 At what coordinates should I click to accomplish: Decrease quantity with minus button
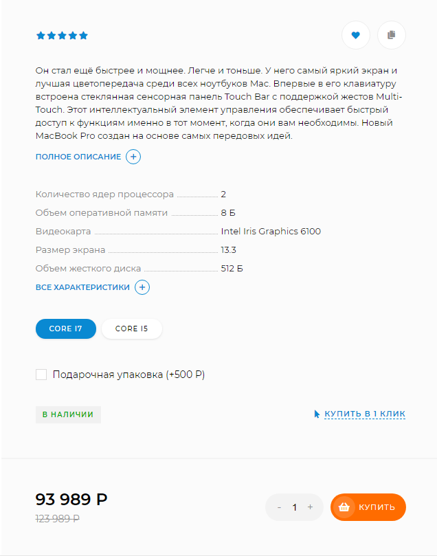pos(279,507)
